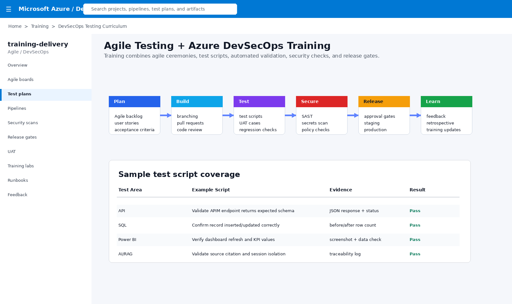Click 'retrospective' in Learn card
The height and width of the screenshot is (304, 512).
pyautogui.click(x=440, y=123)
